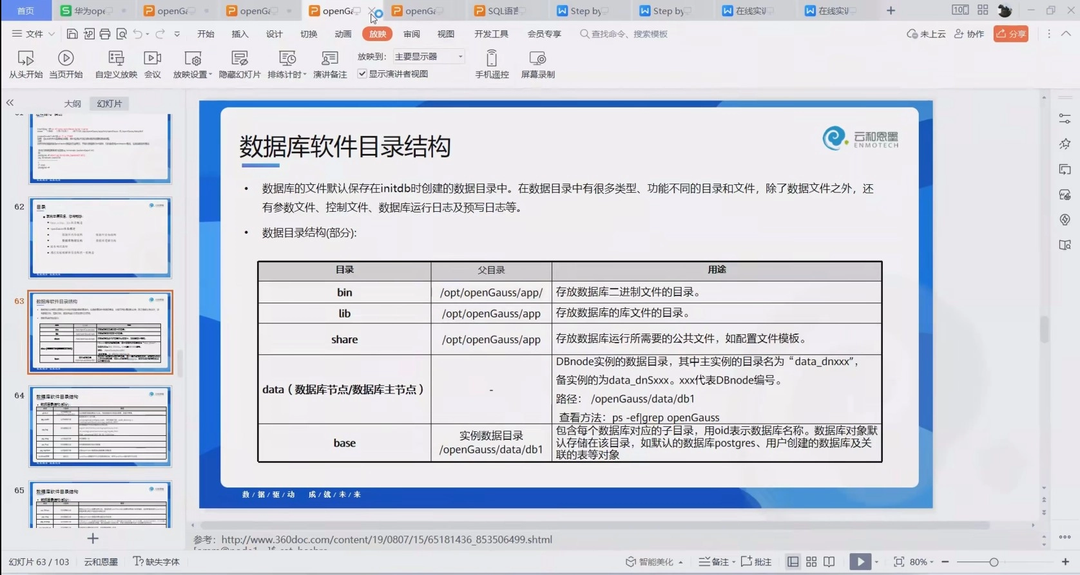Image resolution: width=1080 pixels, height=575 pixels.
Task: Click the zoom slider handle
Action: pyautogui.click(x=994, y=562)
